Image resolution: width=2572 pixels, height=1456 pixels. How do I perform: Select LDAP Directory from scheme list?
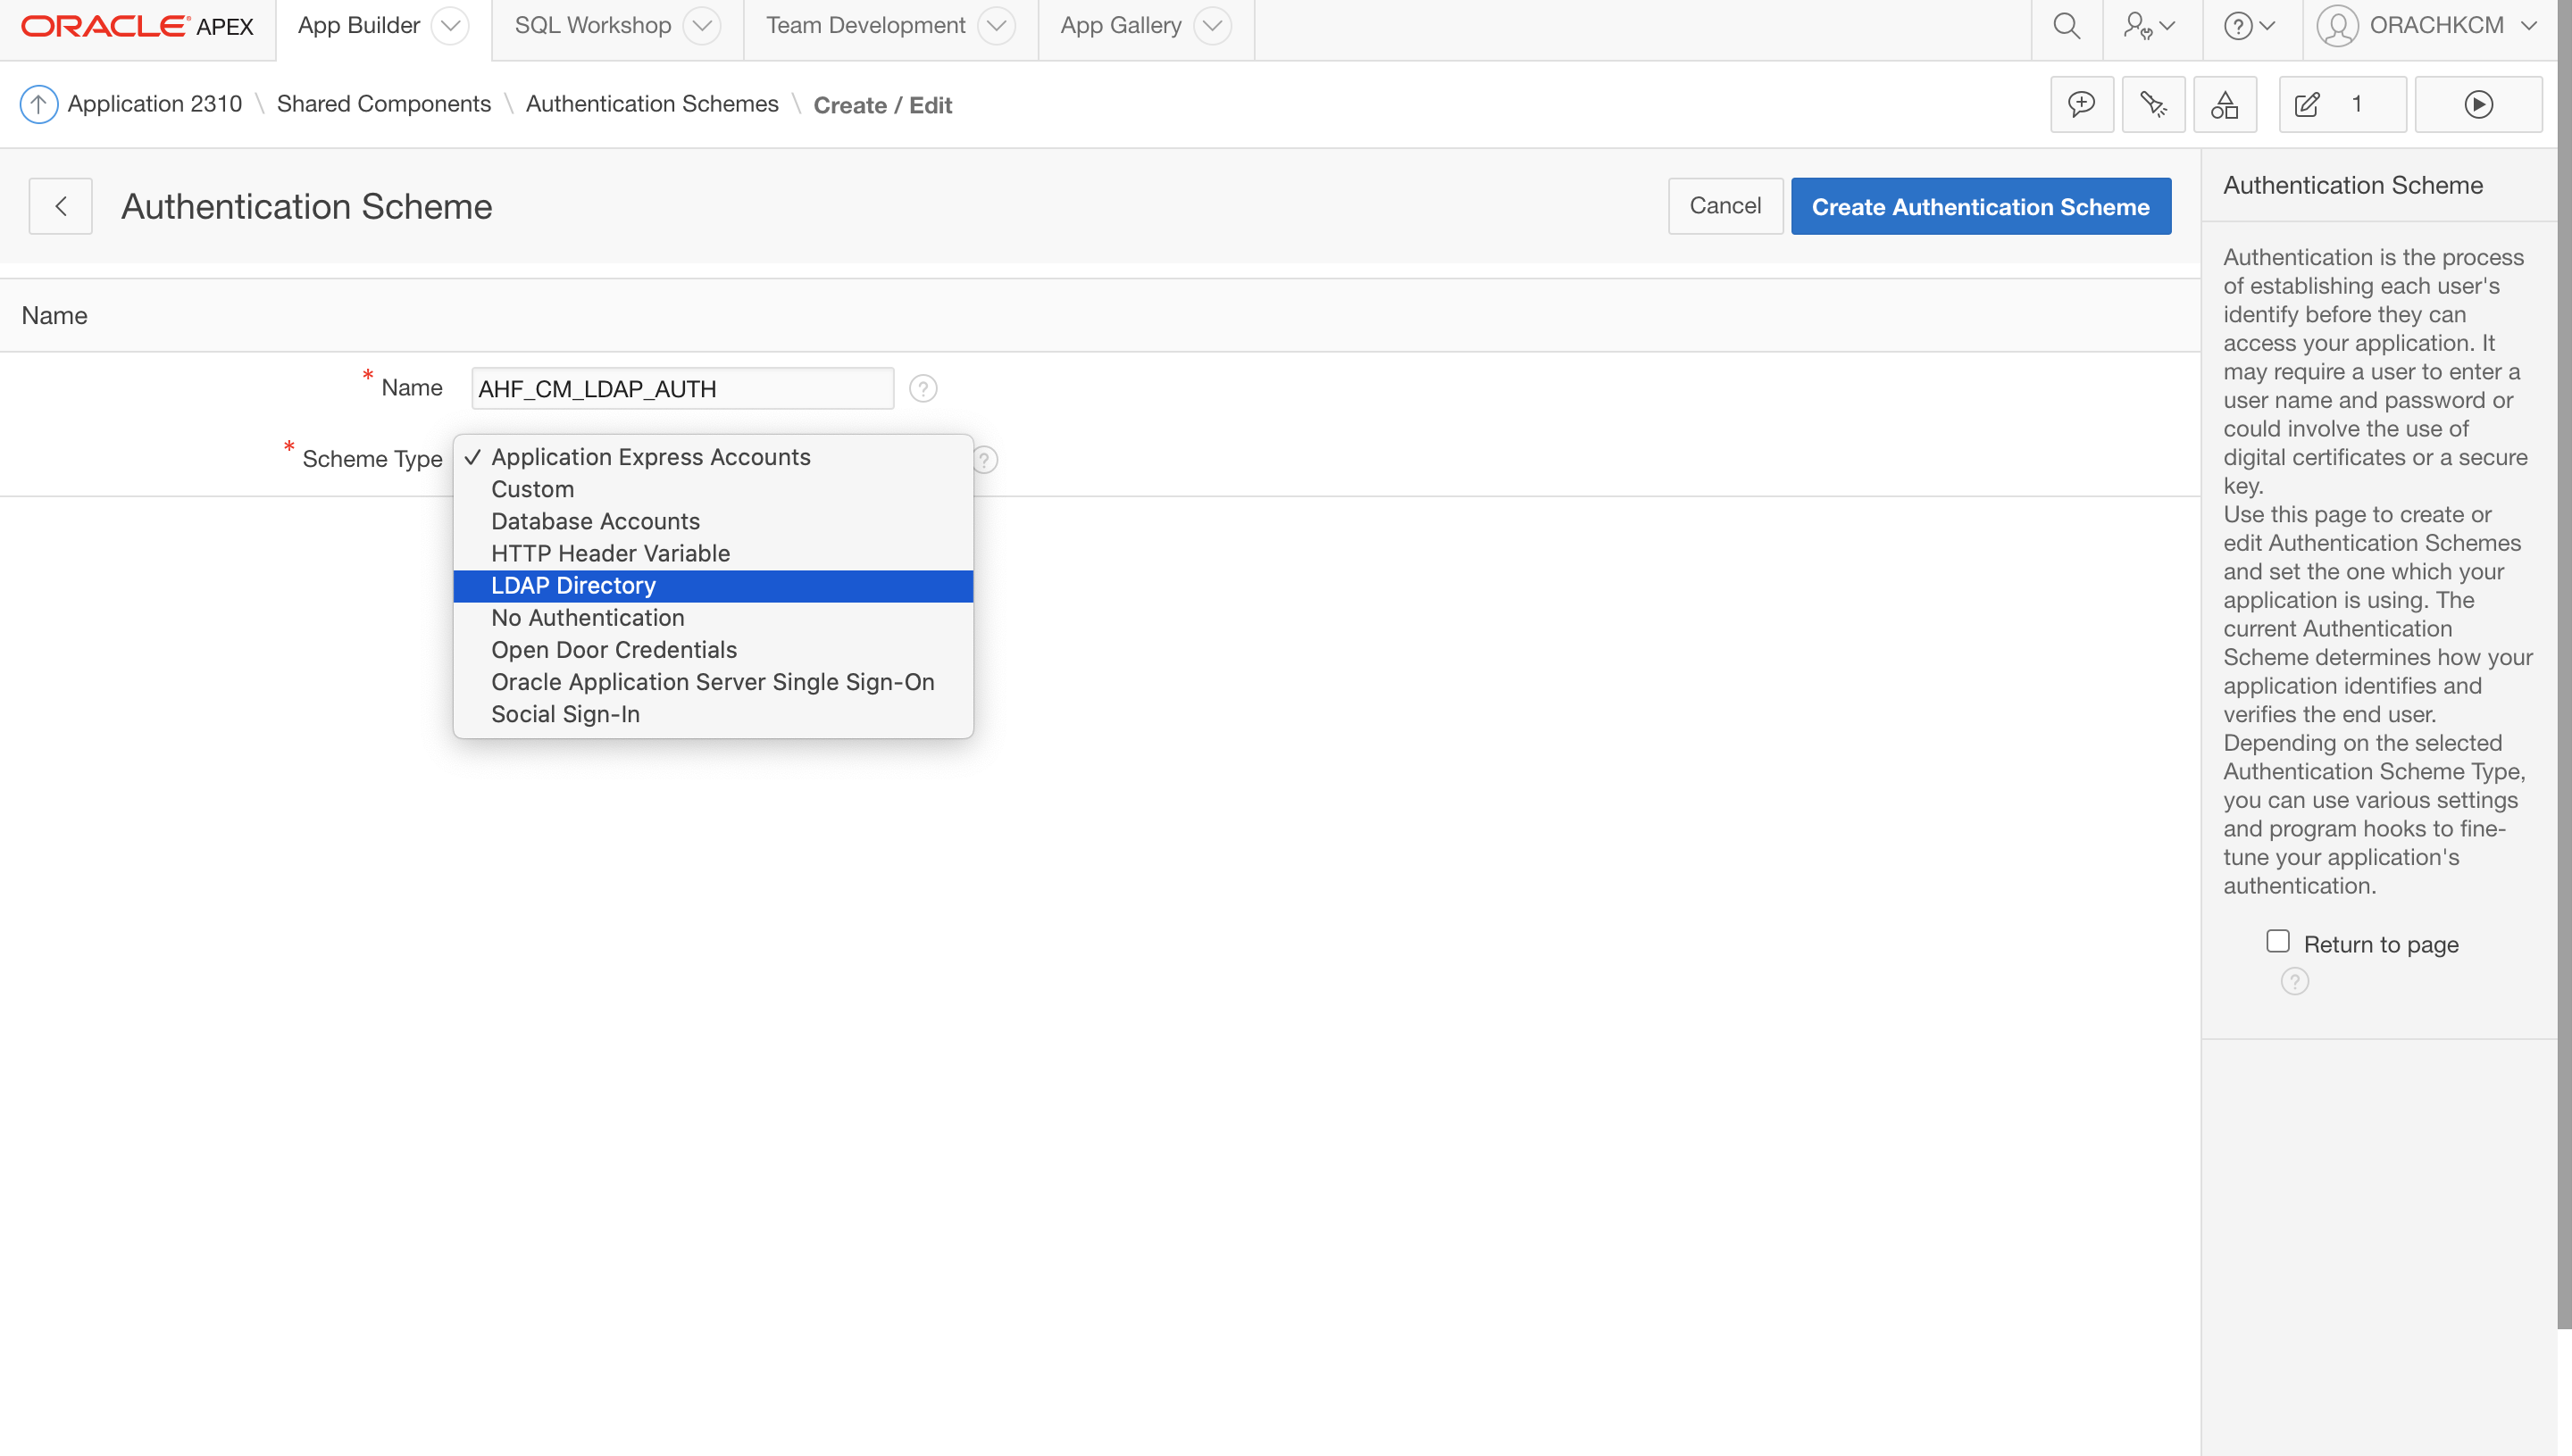573,586
